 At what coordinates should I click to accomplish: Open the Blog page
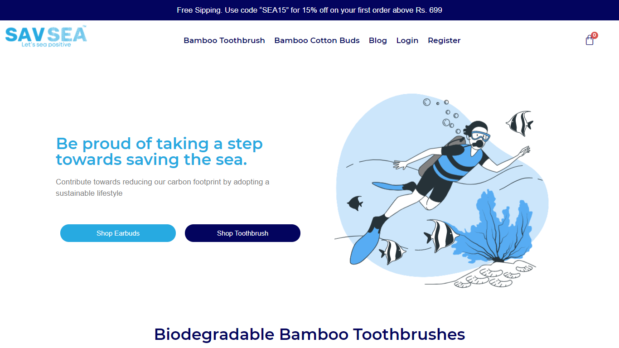tap(378, 40)
